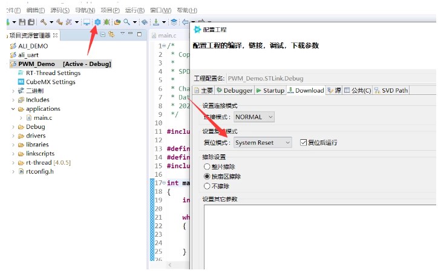
Task: Open the 复位模式 System Reset dropdown
Action: (x=263, y=142)
